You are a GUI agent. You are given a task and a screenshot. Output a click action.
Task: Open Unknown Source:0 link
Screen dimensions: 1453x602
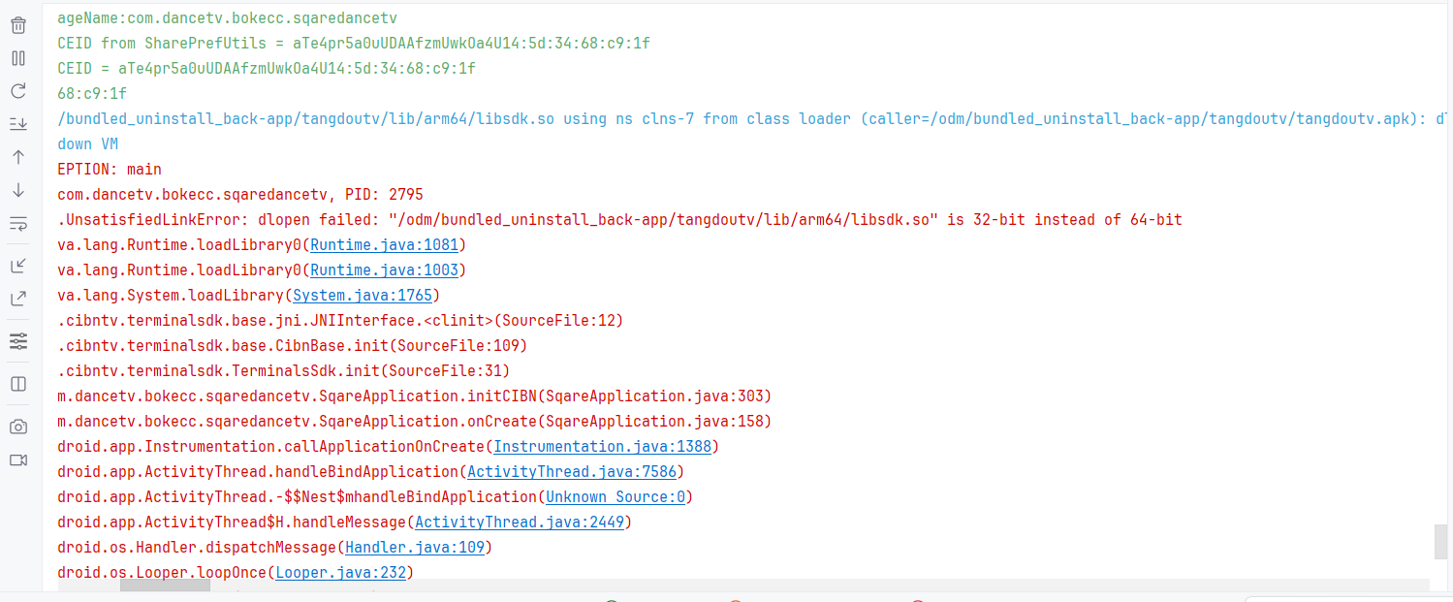616,496
